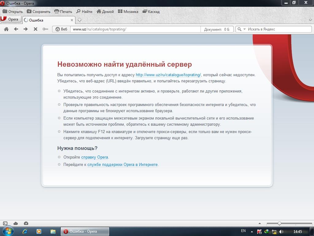Expand the view options arrow near zoom
This screenshot has width=314, height=236.
coord(260,223)
